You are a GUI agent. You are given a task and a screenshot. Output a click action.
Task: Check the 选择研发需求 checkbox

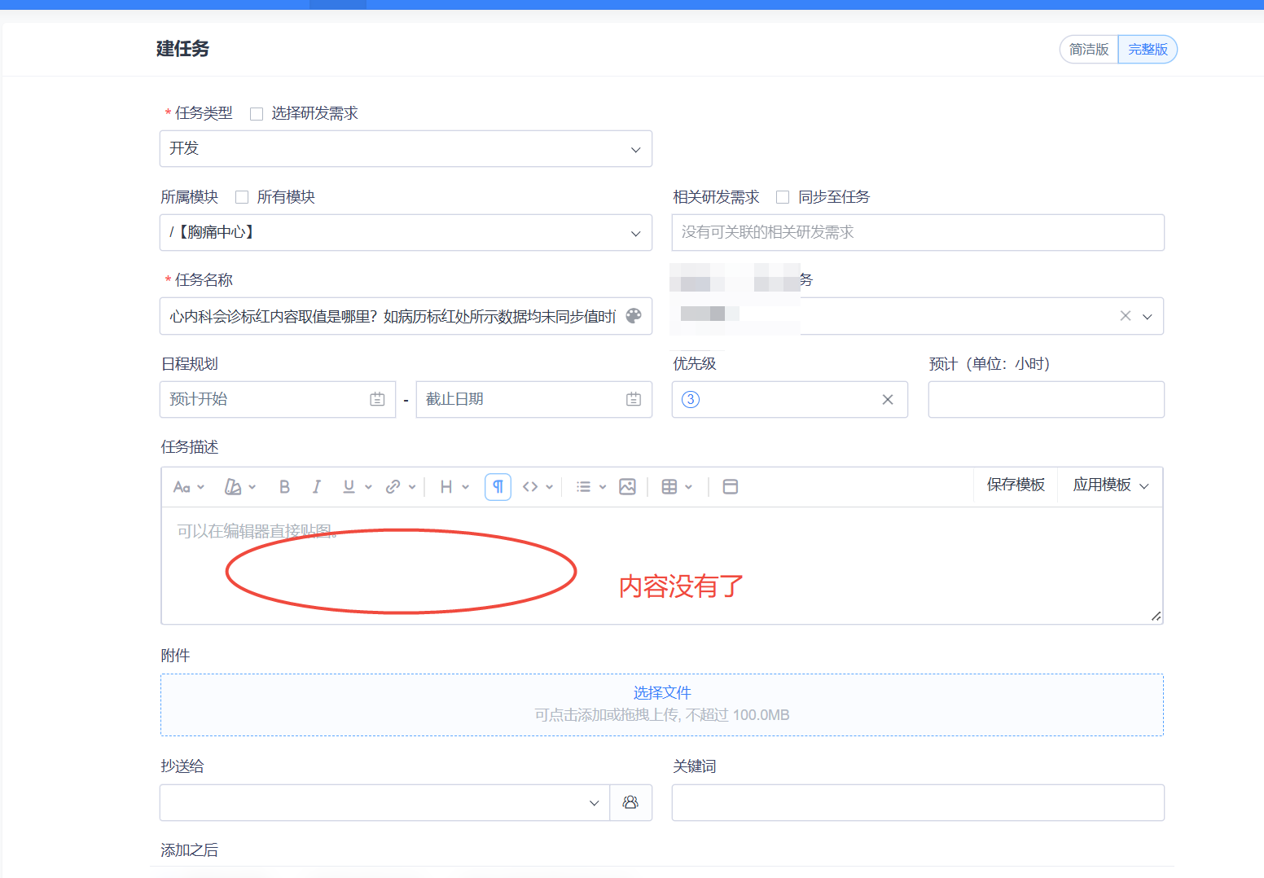[x=257, y=114]
